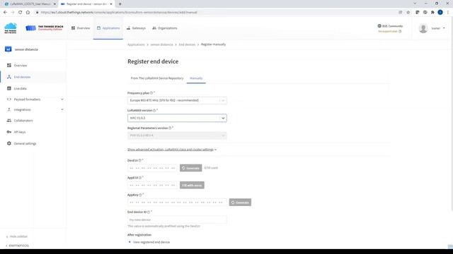
Task: Open the Gateways top navigation item
Action: [136, 28]
